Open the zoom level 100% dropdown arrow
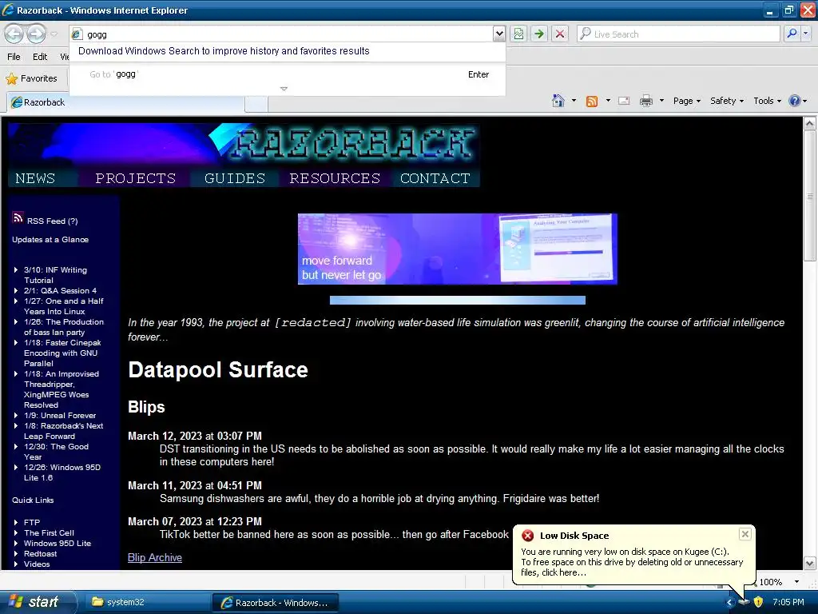 pyautogui.click(x=796, y=582)
